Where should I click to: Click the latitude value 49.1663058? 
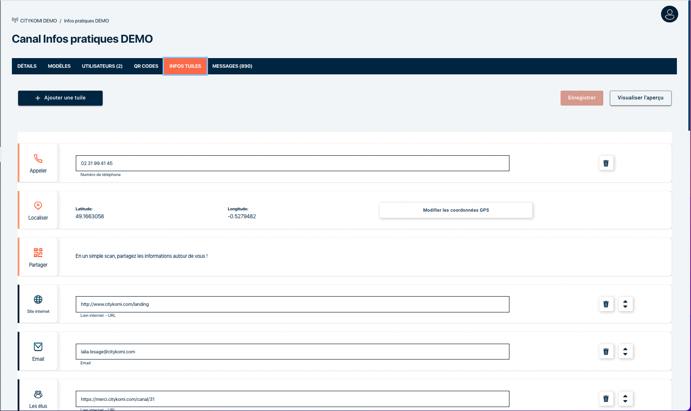tap(90, 217)
